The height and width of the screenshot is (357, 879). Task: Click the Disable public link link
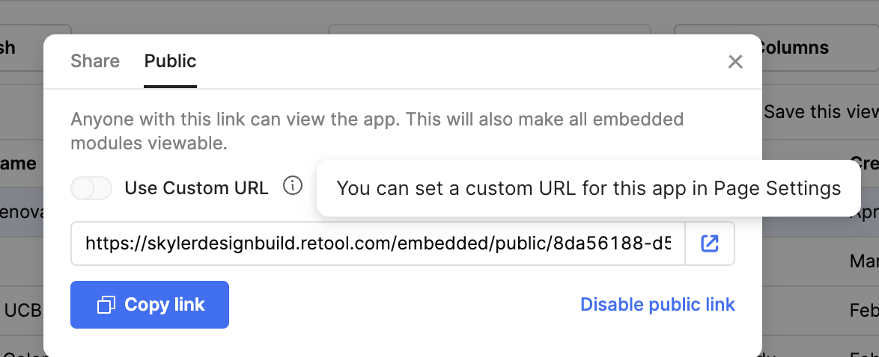point(657,305)
